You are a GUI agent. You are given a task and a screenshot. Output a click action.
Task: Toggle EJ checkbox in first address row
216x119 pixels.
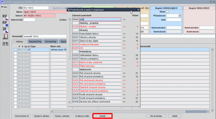29,50
